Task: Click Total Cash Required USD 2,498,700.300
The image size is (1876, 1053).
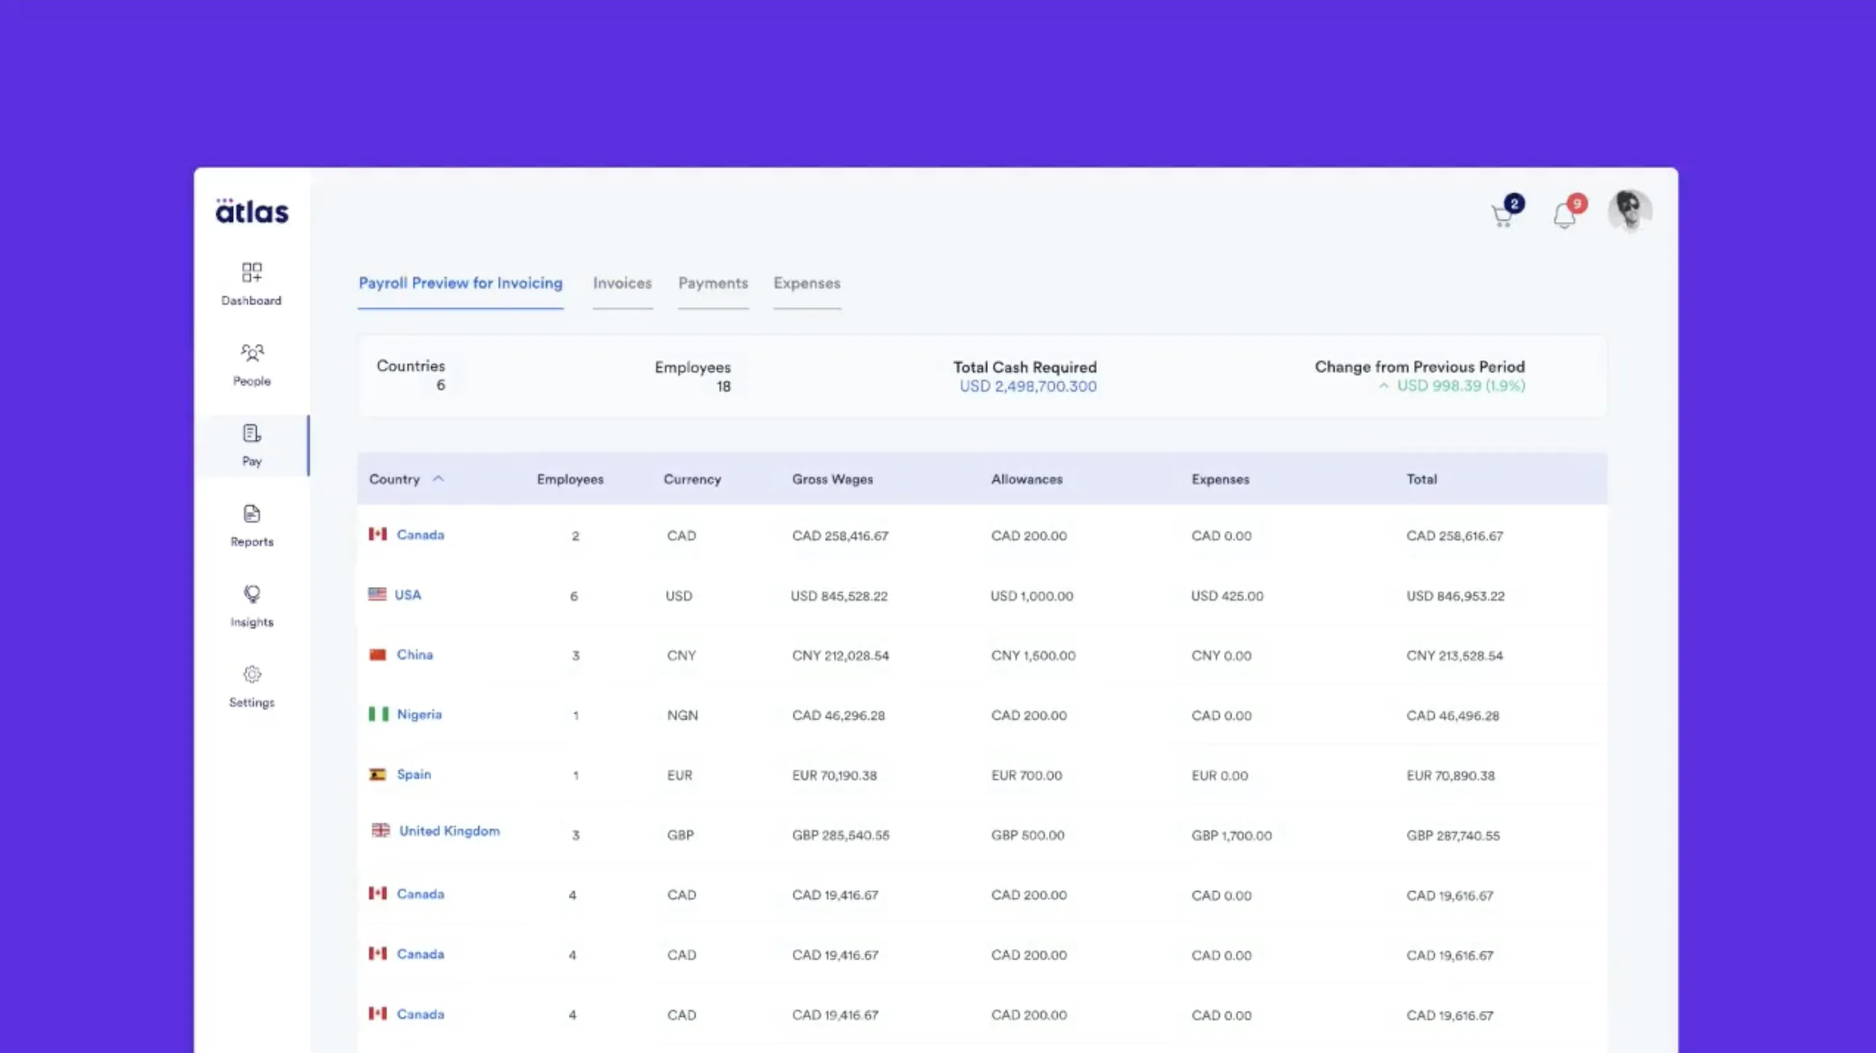Action: [x=1028, y=386]
